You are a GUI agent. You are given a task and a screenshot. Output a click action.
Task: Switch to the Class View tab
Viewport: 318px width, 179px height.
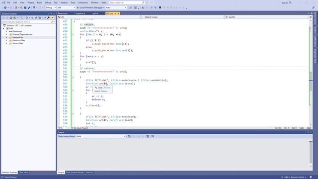[23, 173]
